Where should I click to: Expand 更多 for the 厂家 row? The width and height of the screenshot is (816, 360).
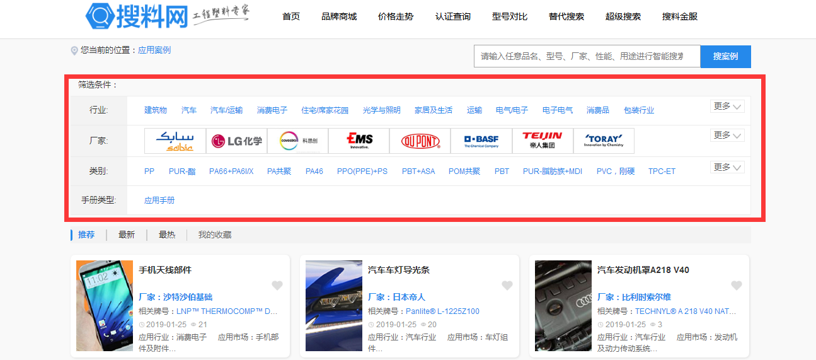[727, 136]
